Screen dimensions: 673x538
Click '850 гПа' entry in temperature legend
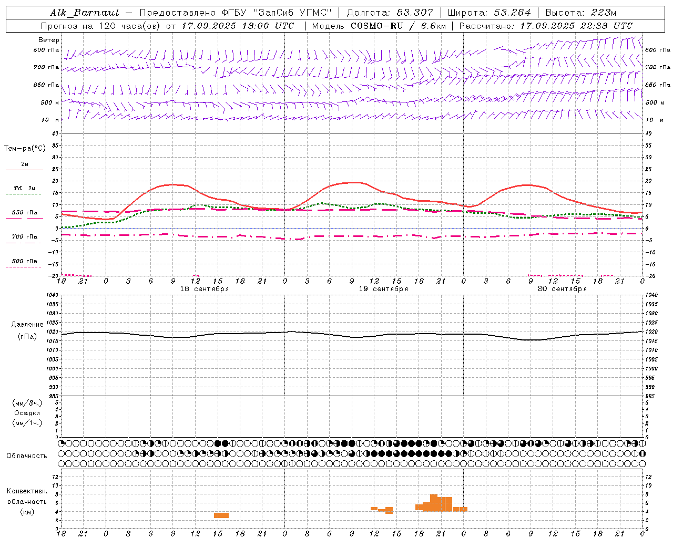25,213
